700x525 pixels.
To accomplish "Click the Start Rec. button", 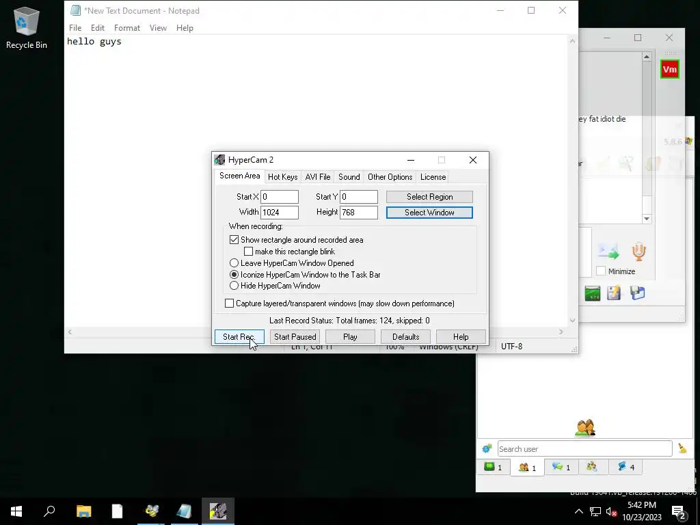I will [x=239, y=336].
